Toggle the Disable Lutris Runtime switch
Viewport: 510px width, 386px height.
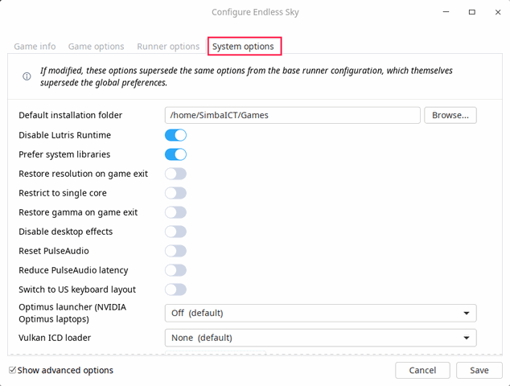[x=175, y=135]
